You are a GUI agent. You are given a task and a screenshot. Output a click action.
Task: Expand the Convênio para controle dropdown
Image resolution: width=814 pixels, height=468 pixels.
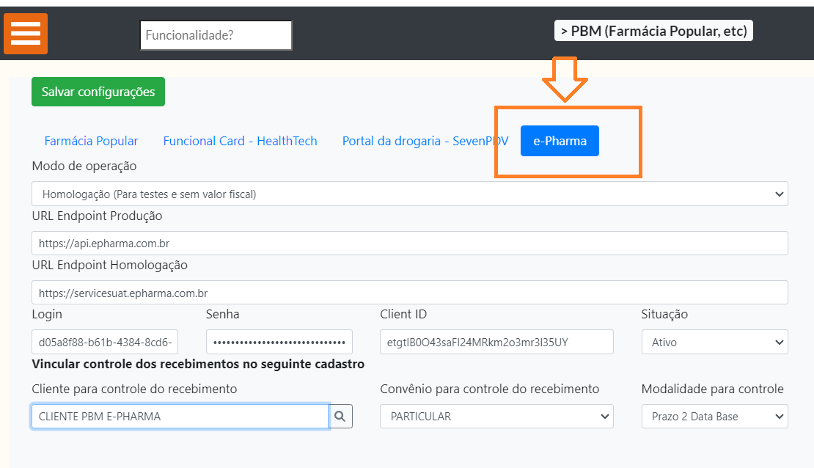[x=496, y=416]
